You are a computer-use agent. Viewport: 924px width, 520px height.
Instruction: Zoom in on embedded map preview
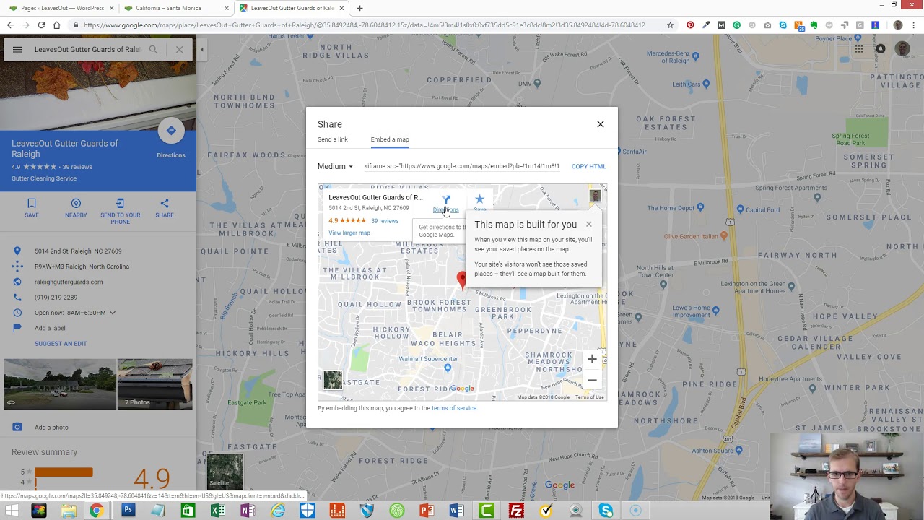[x=592, y=359]
